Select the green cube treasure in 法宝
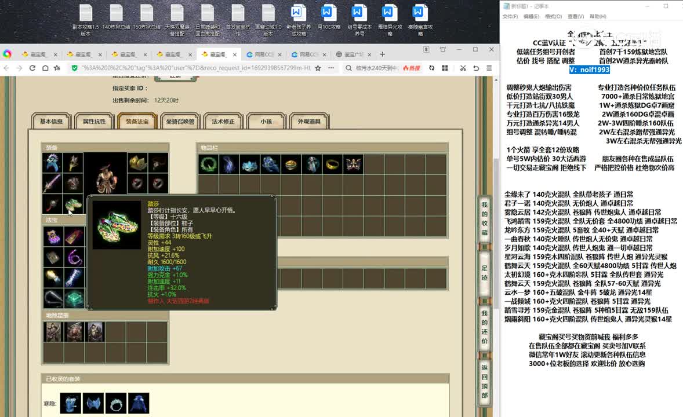Image resolution: width=683 pixels, height=417 pixels. tap(74, 299)
